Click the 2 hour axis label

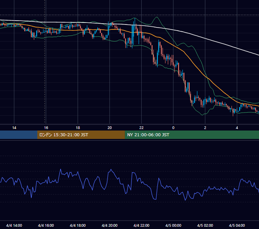pos(205,128)
